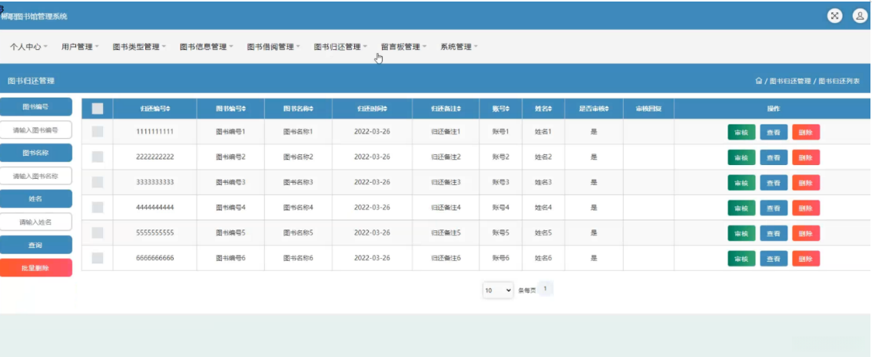Click 审核 button for row 账号5

pos(741,233)
